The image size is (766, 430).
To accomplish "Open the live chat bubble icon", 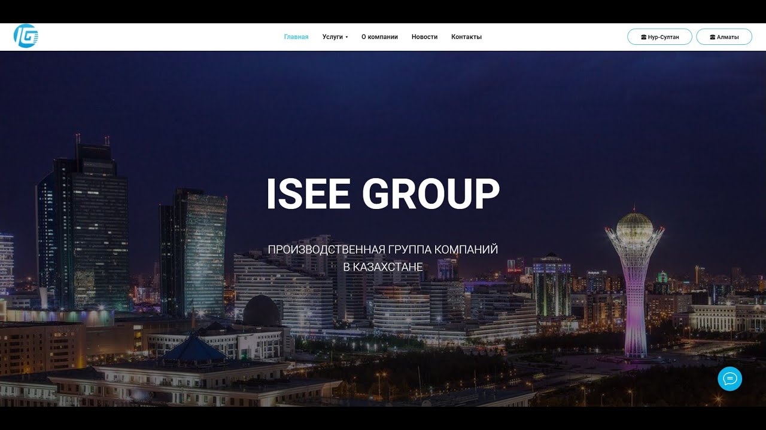I will (729, 379).
